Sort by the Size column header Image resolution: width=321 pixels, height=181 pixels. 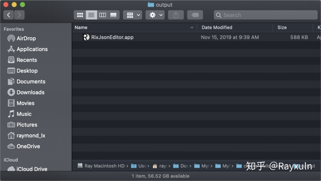pyautogui.click(x=282, y=28)
